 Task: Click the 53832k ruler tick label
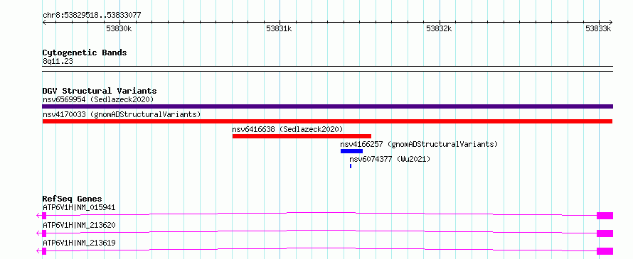tap(439, 28)
